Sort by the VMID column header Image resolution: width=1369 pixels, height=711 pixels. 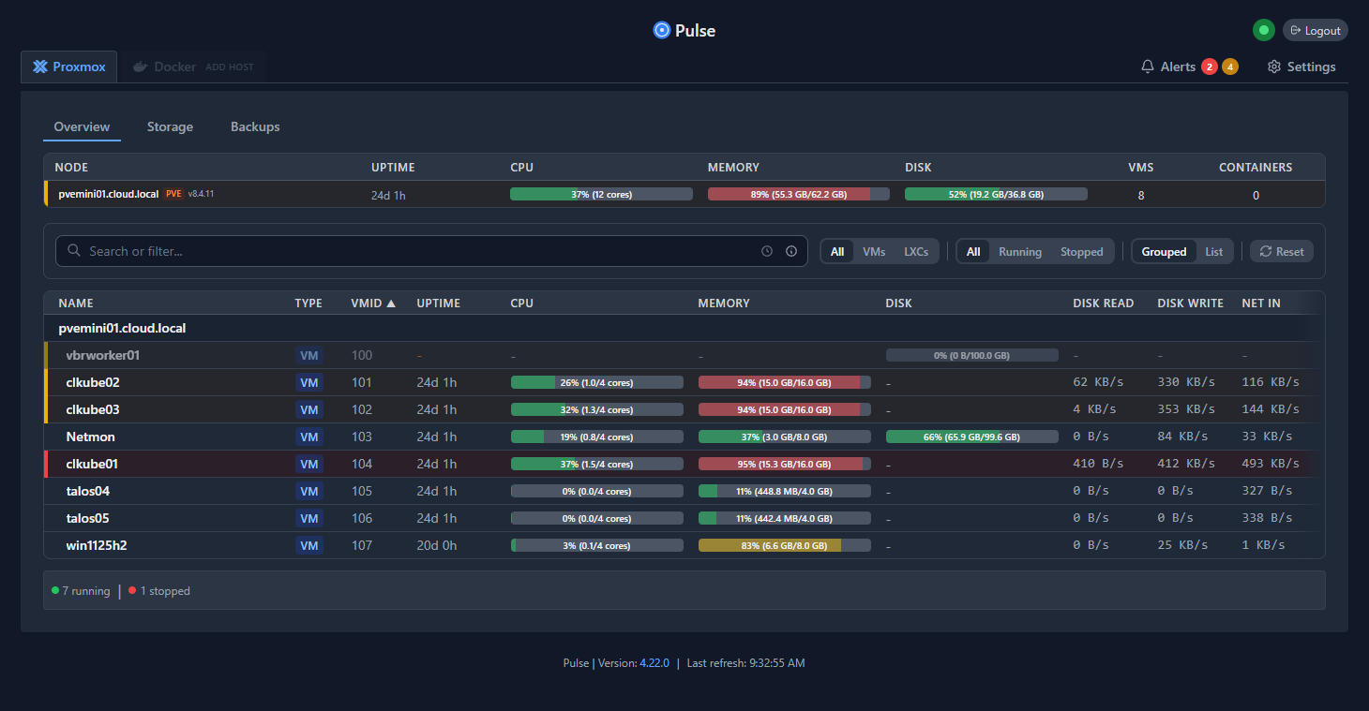click(x=372, y=303)
